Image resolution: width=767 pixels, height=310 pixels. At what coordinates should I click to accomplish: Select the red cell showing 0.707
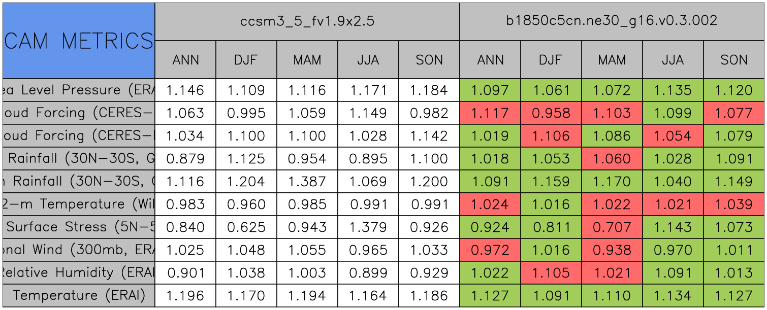point(612,227)
